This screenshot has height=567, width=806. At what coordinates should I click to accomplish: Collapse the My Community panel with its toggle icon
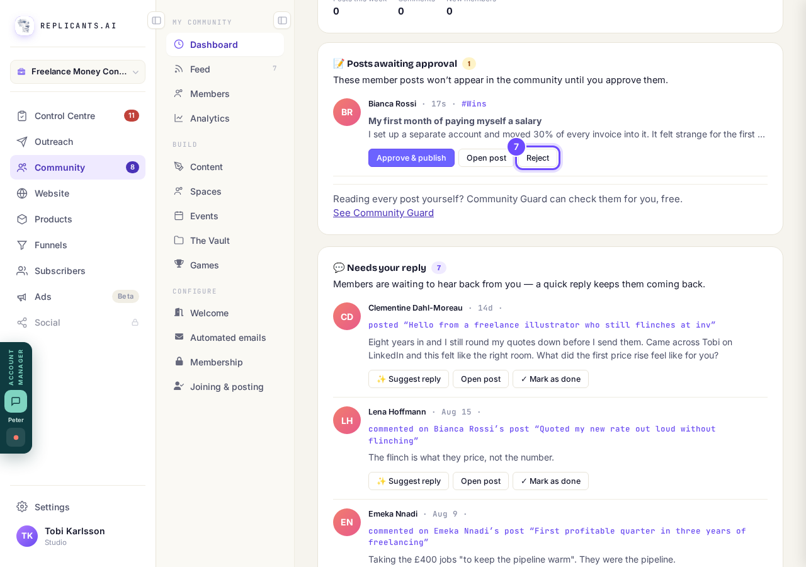(x=282, y=20)
